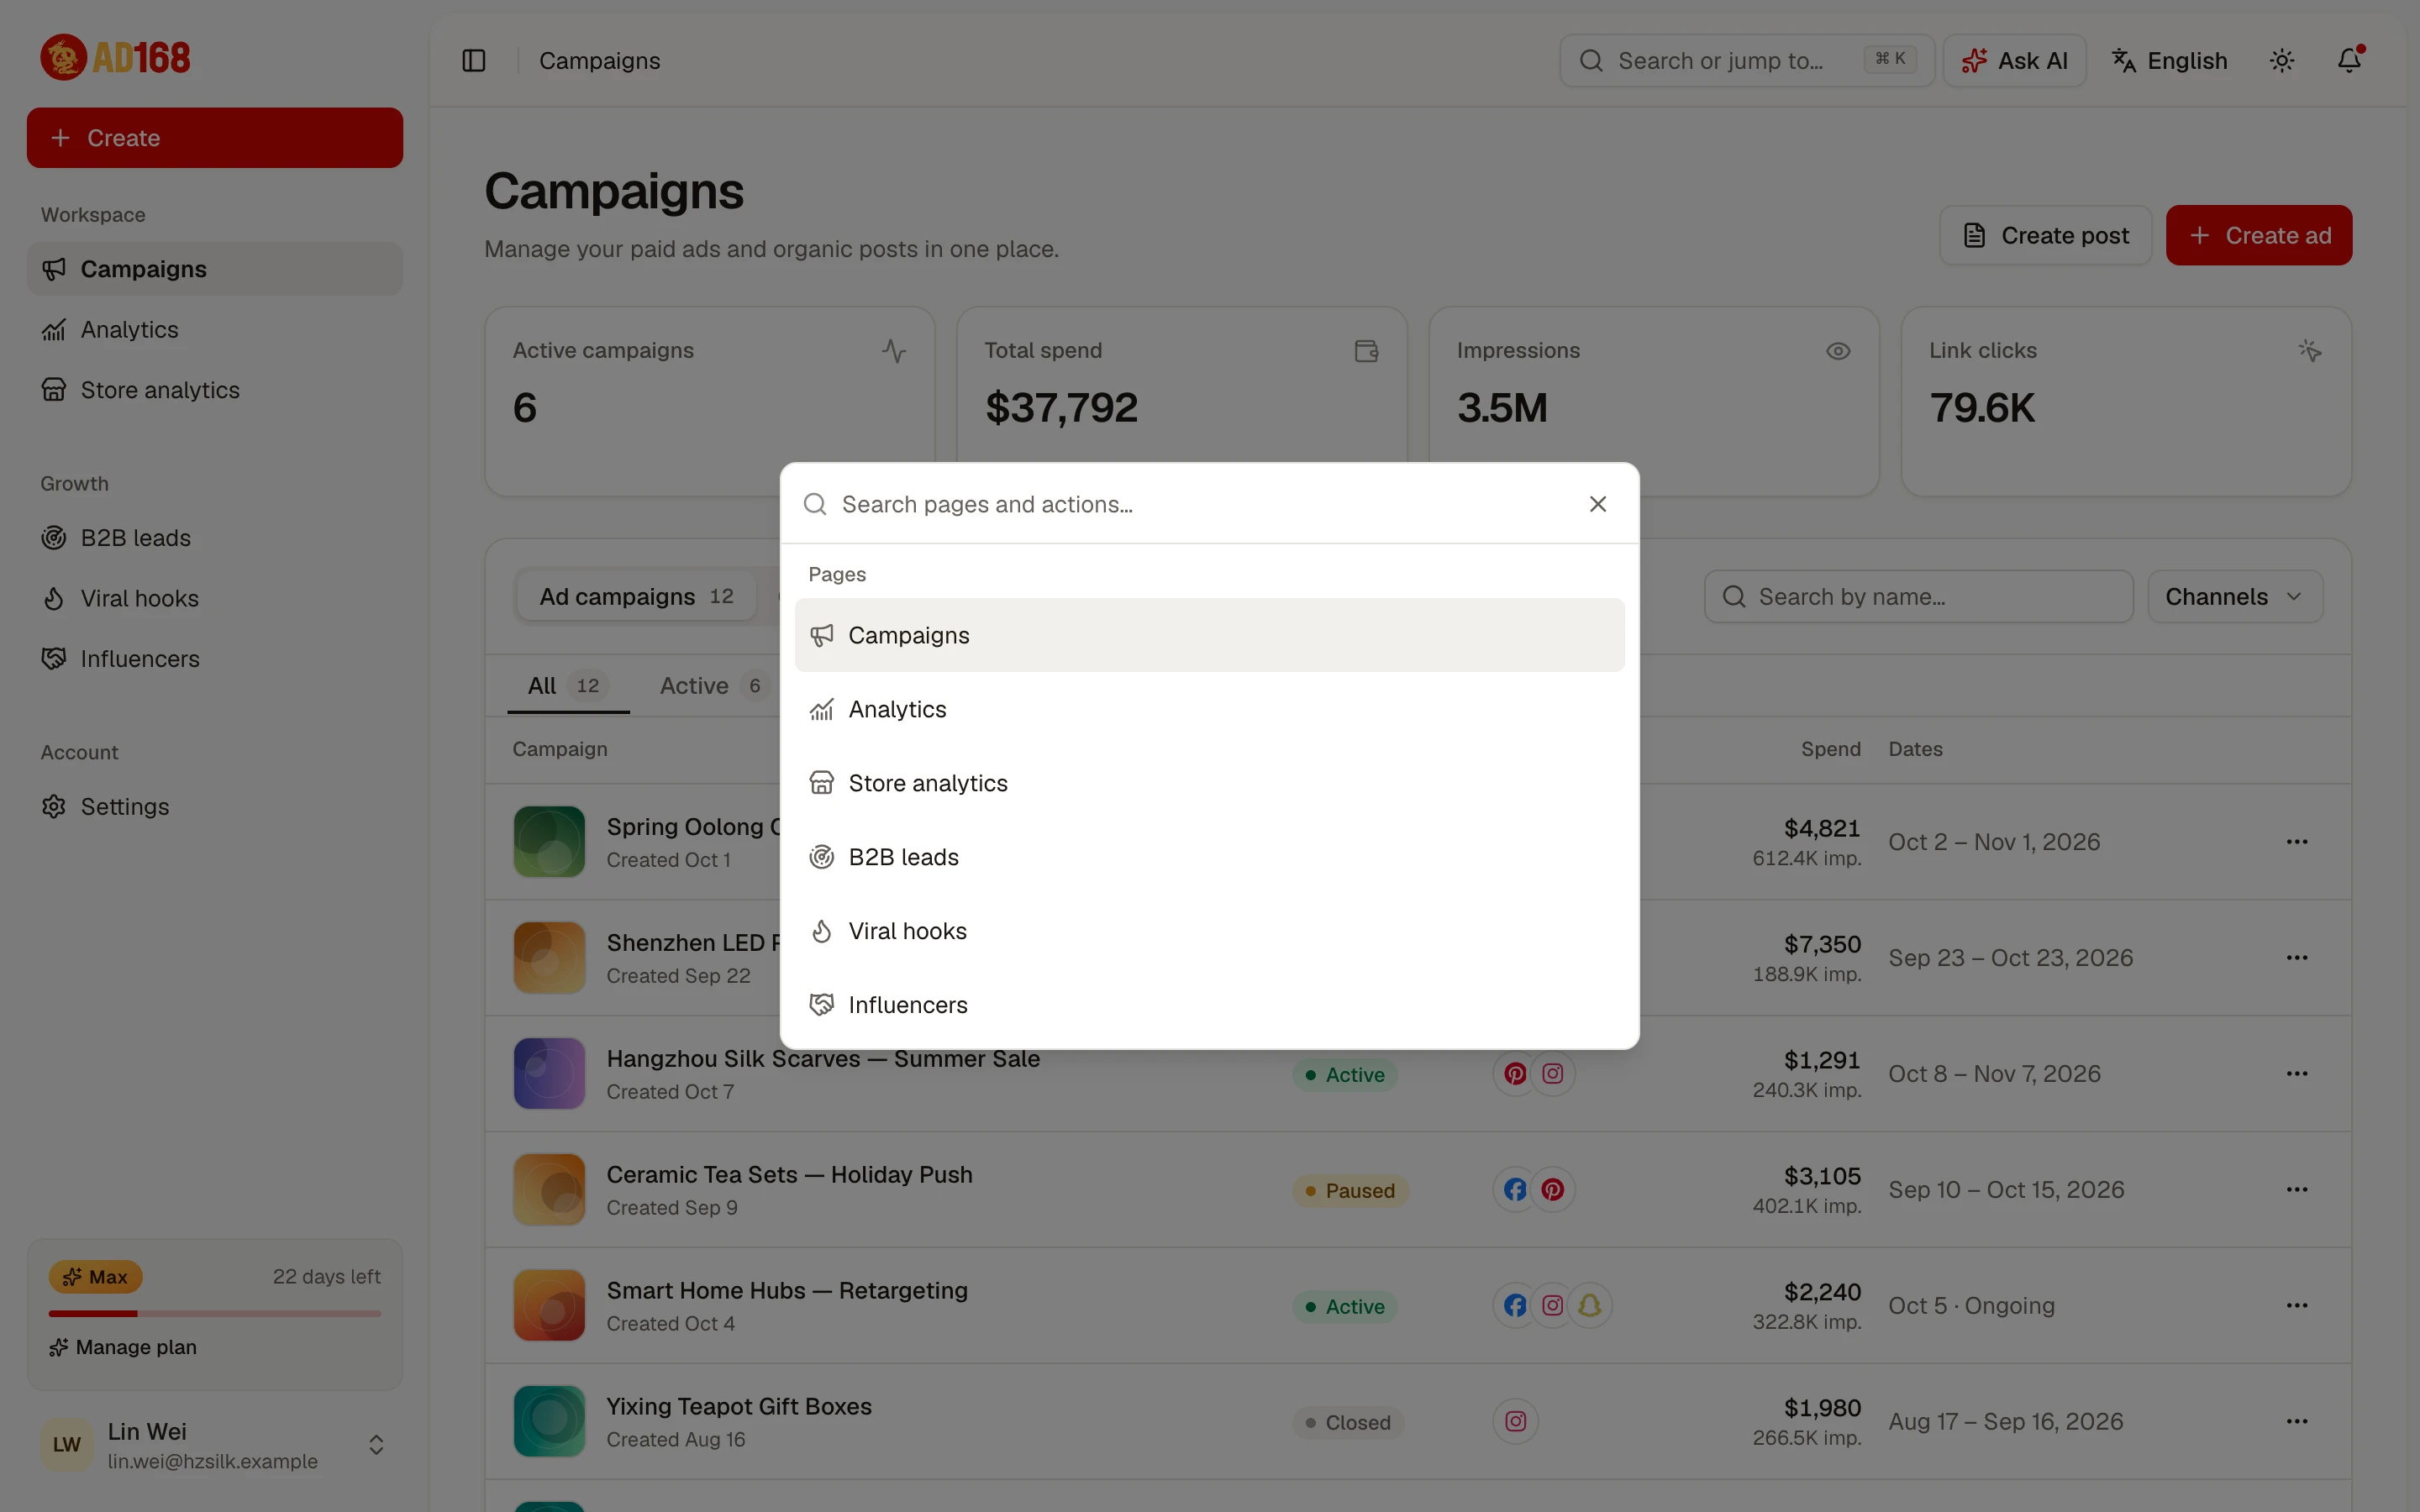This screenshot has width=2420, height=1512.
Task: Select Viral hooks in the command palette
Action: tap(1209, 931)
